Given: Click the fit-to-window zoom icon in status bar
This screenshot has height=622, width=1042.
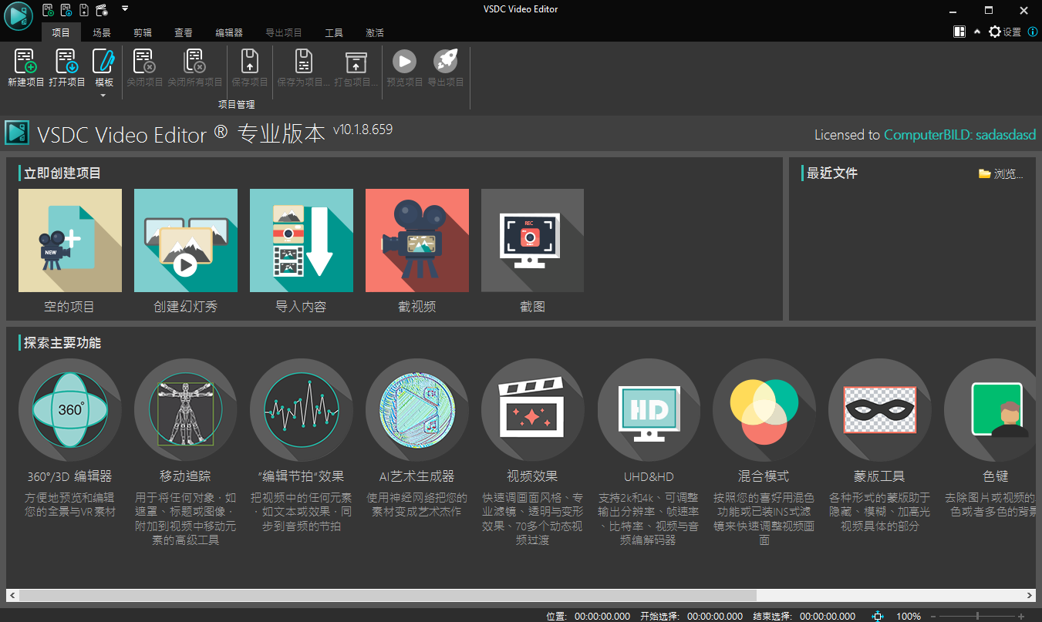Looking at the screenshot, I should pyautogui.click(x=877, y=617).
